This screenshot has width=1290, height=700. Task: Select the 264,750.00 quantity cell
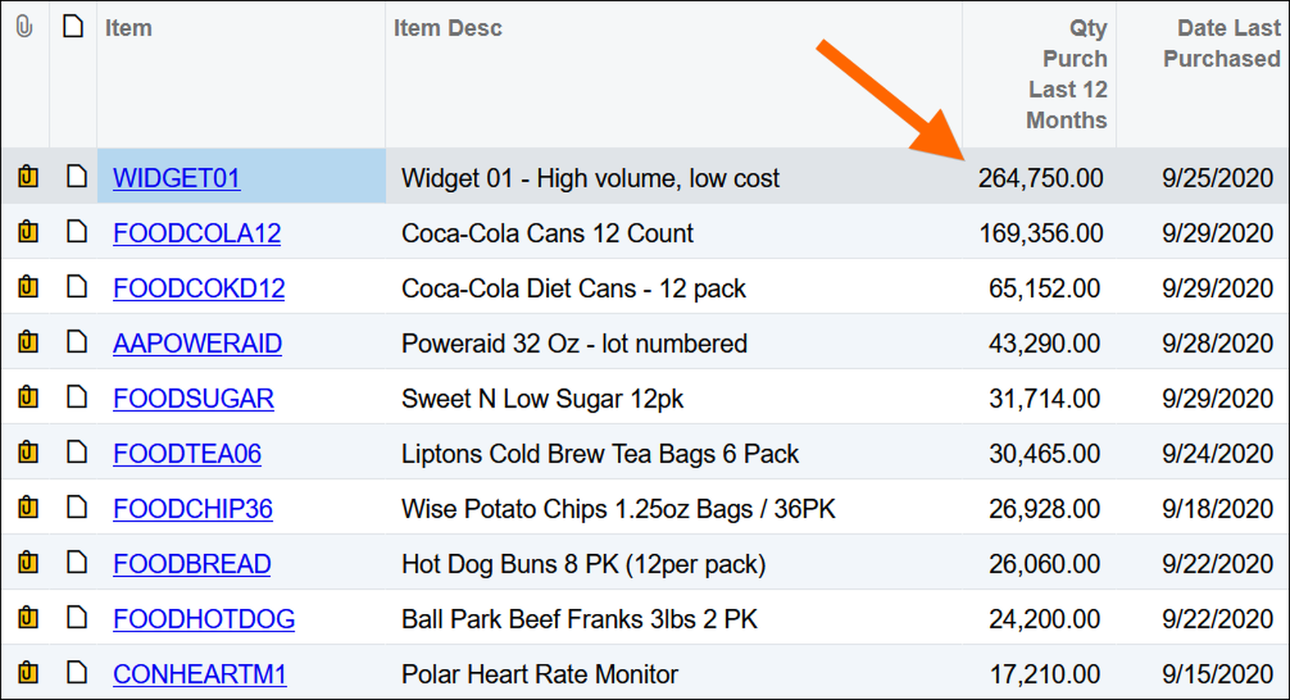[1040, 178]
